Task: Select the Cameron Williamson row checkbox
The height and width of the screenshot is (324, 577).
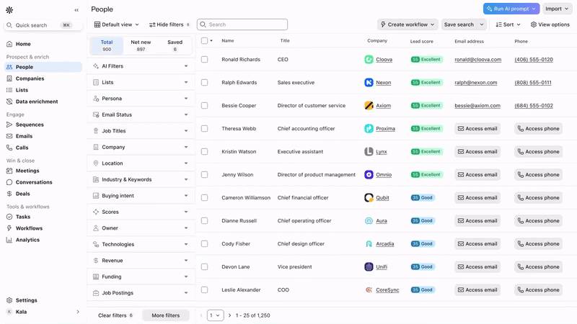Action: click(x=205, y=197)
